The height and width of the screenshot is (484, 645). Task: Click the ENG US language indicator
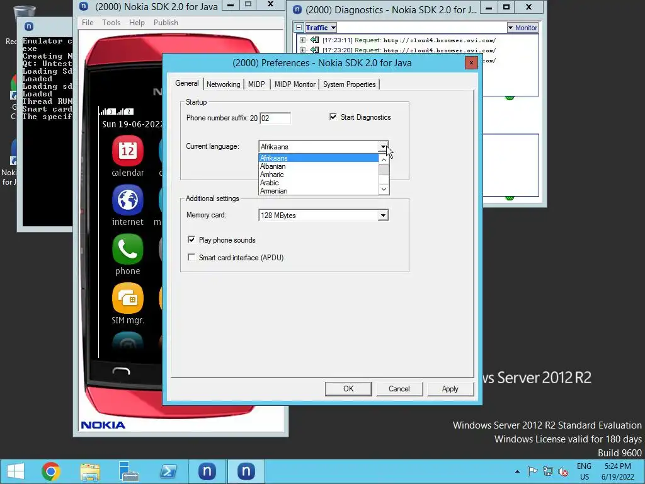tap(584, 471)
